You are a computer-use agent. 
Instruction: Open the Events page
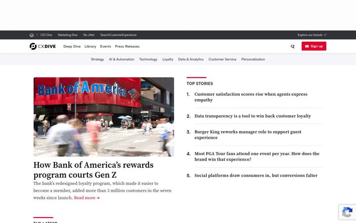[x=106, y=47]
